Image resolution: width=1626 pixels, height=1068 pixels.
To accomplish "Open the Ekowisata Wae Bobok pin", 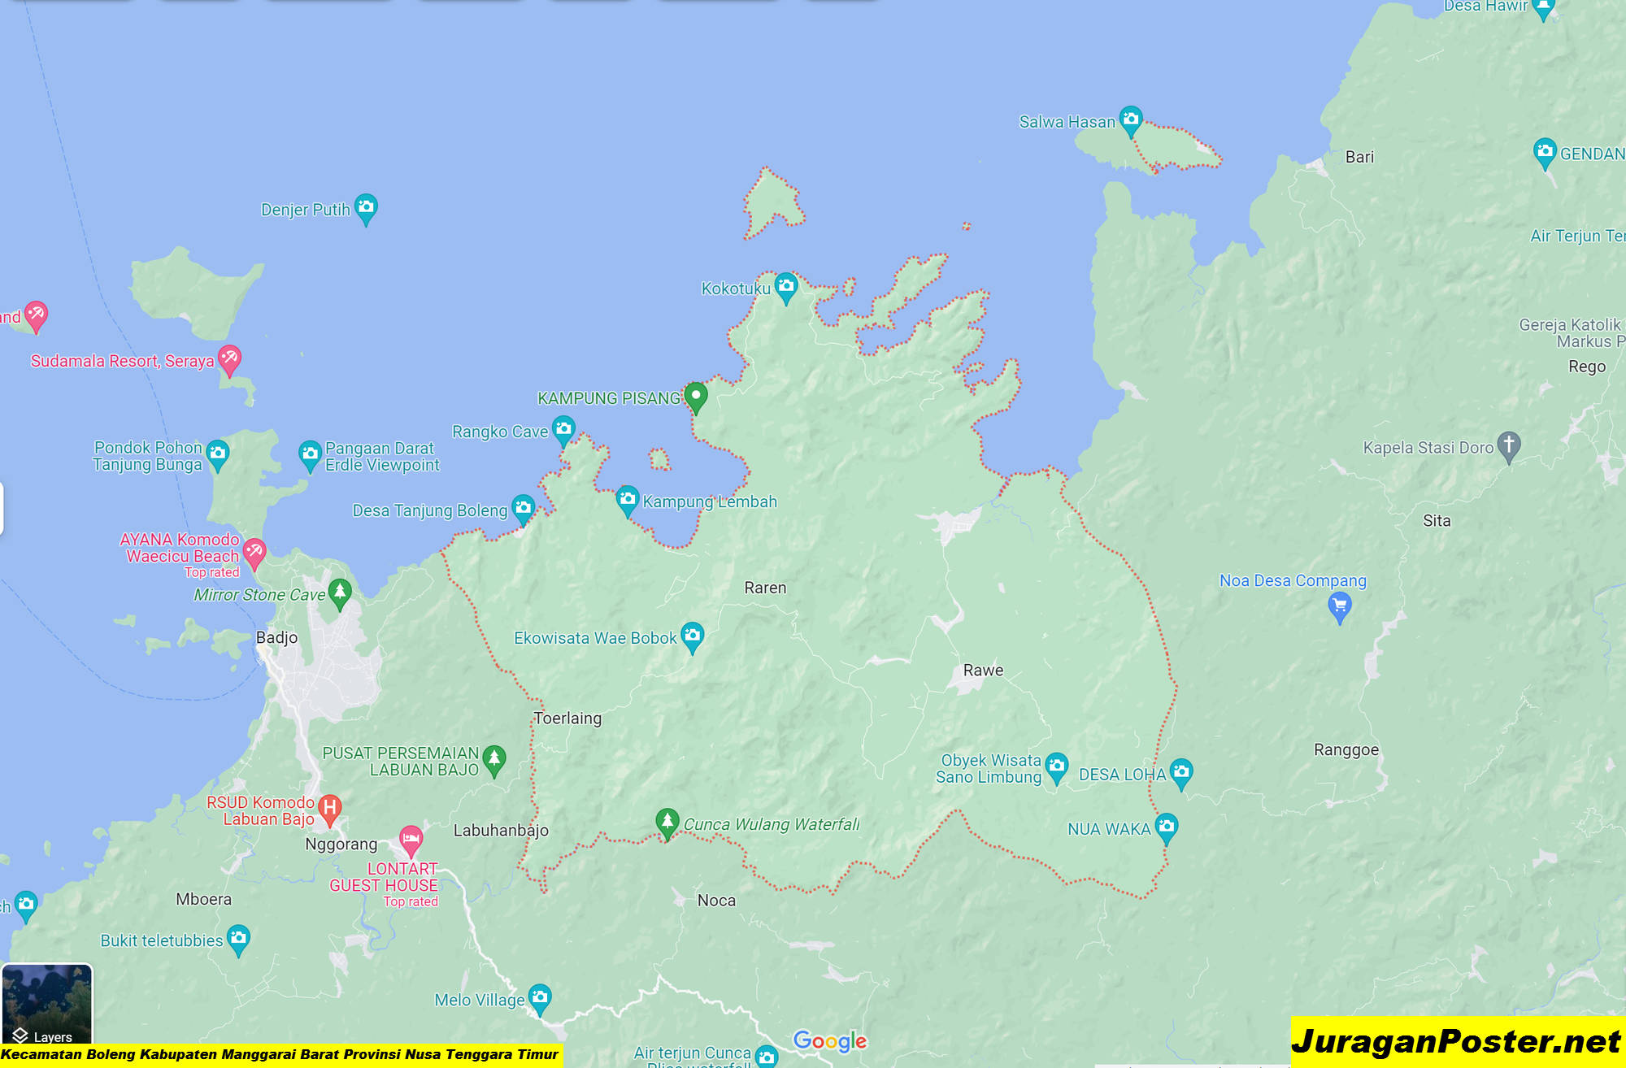I will [x=692, y=636].
